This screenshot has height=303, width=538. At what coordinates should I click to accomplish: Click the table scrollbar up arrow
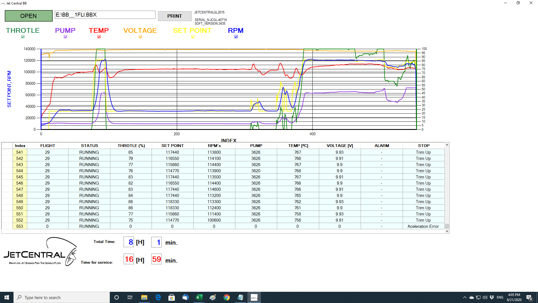(x=447, y=145)
